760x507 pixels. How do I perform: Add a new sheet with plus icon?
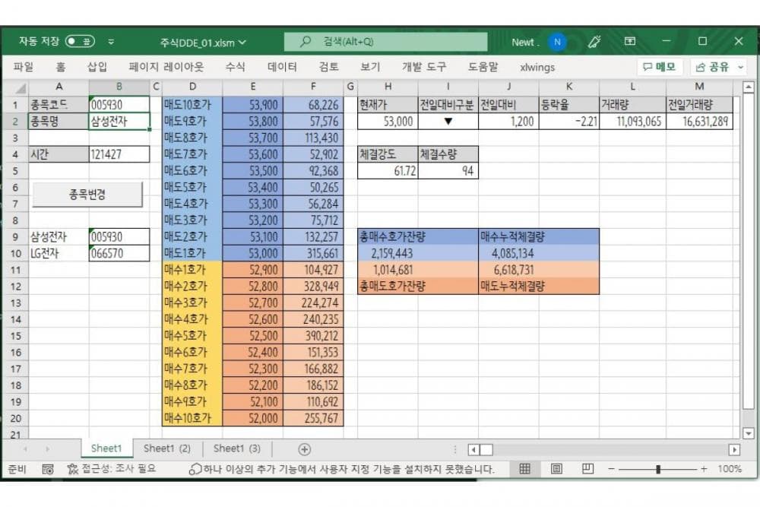click(305, 449)
